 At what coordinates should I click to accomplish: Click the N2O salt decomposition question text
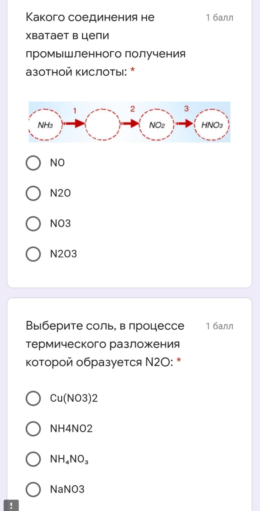105,344
